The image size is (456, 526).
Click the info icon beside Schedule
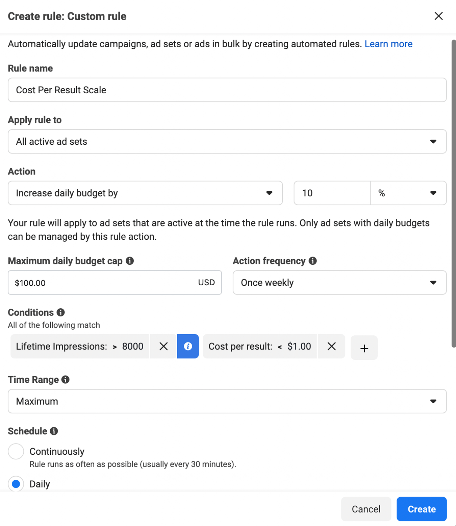click(54, 431)
